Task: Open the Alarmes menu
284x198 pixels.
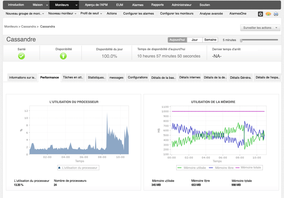Action: 137,5
